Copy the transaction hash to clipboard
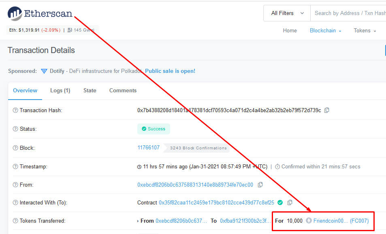This screenshot has height=234, width=386. [327, 110]
